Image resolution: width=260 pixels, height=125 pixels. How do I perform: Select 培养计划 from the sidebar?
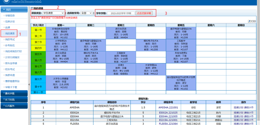click(x=10, y=21)
